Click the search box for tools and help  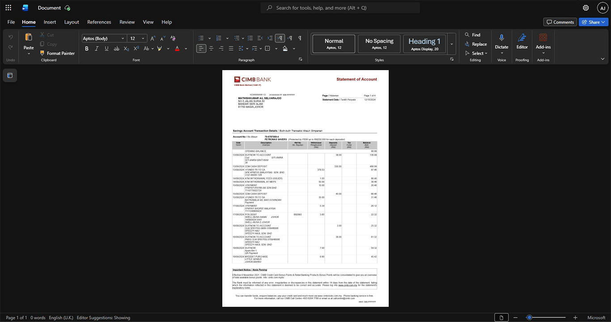point(340,8)
